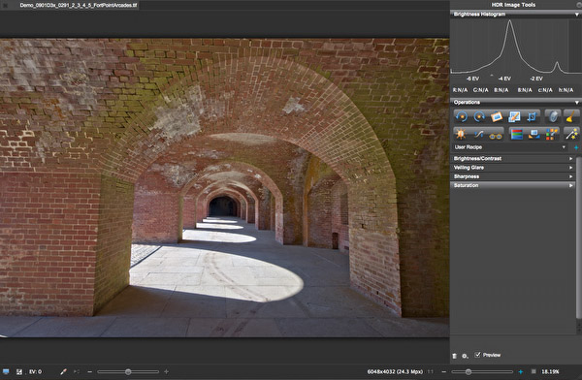Select the eyedropper tool in status bar
The width and height of the screenshot is (582, 380).
pos(63,371)
